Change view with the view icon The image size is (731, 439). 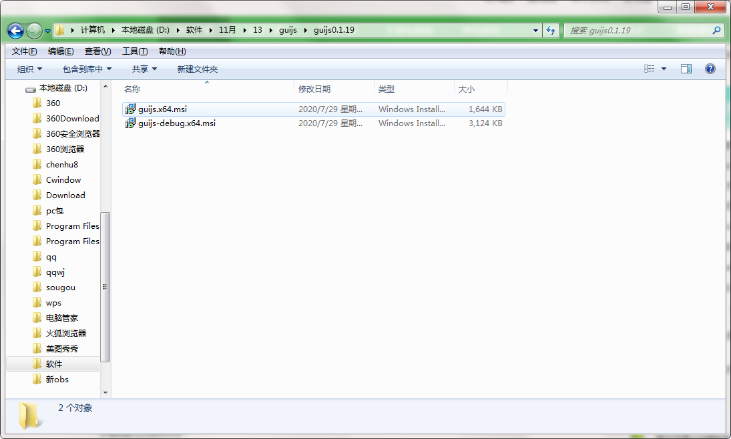[x=650, y=69]
